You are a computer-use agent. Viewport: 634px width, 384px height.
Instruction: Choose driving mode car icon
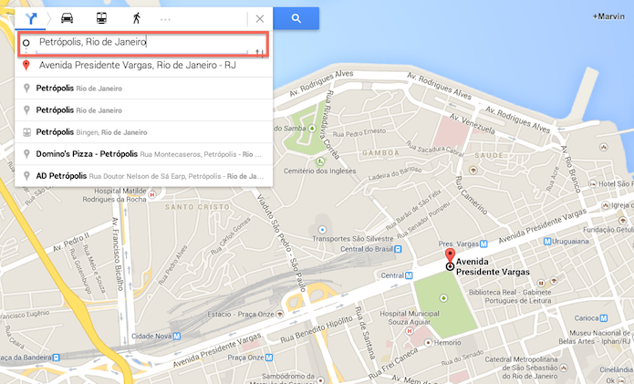68,18
